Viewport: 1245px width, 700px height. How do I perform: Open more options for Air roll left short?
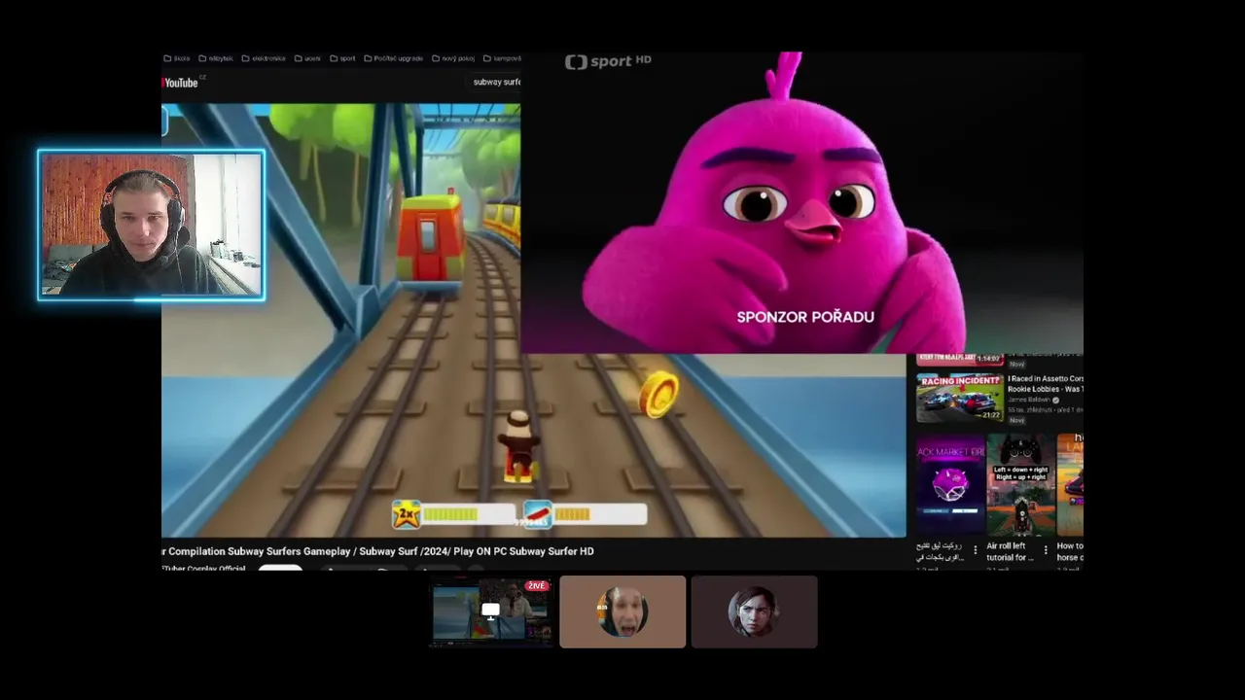pyautogui.click(x=1046, y=550)
